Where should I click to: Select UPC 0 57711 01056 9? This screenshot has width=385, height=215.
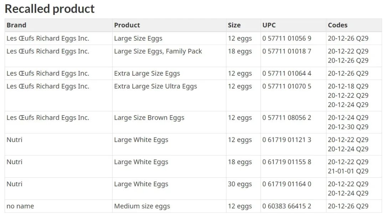point(287,38)
